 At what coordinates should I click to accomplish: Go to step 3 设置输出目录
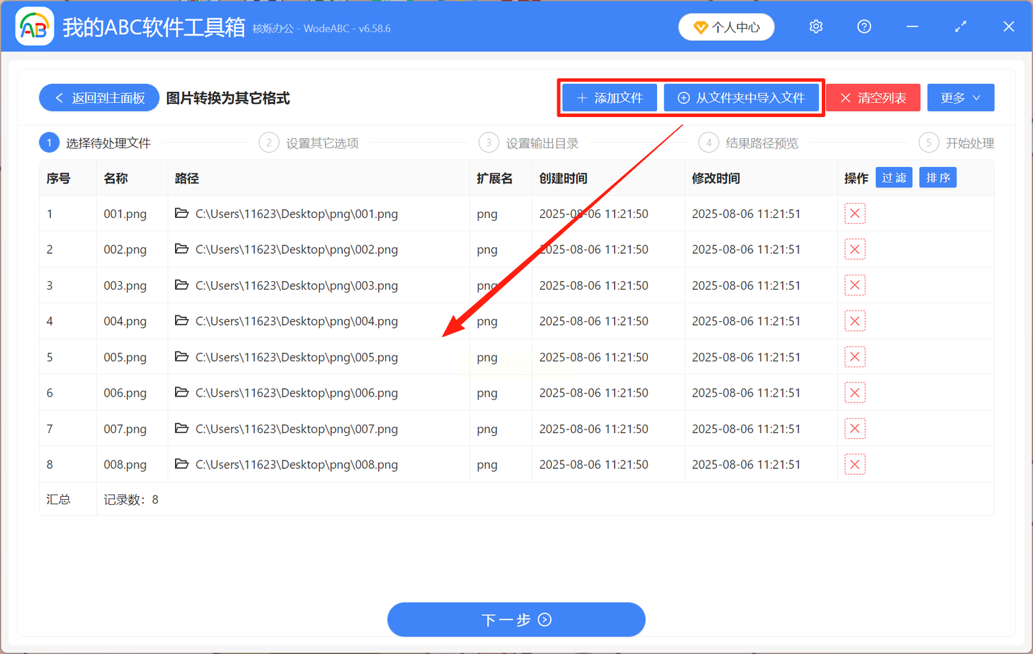coord(529,143)
